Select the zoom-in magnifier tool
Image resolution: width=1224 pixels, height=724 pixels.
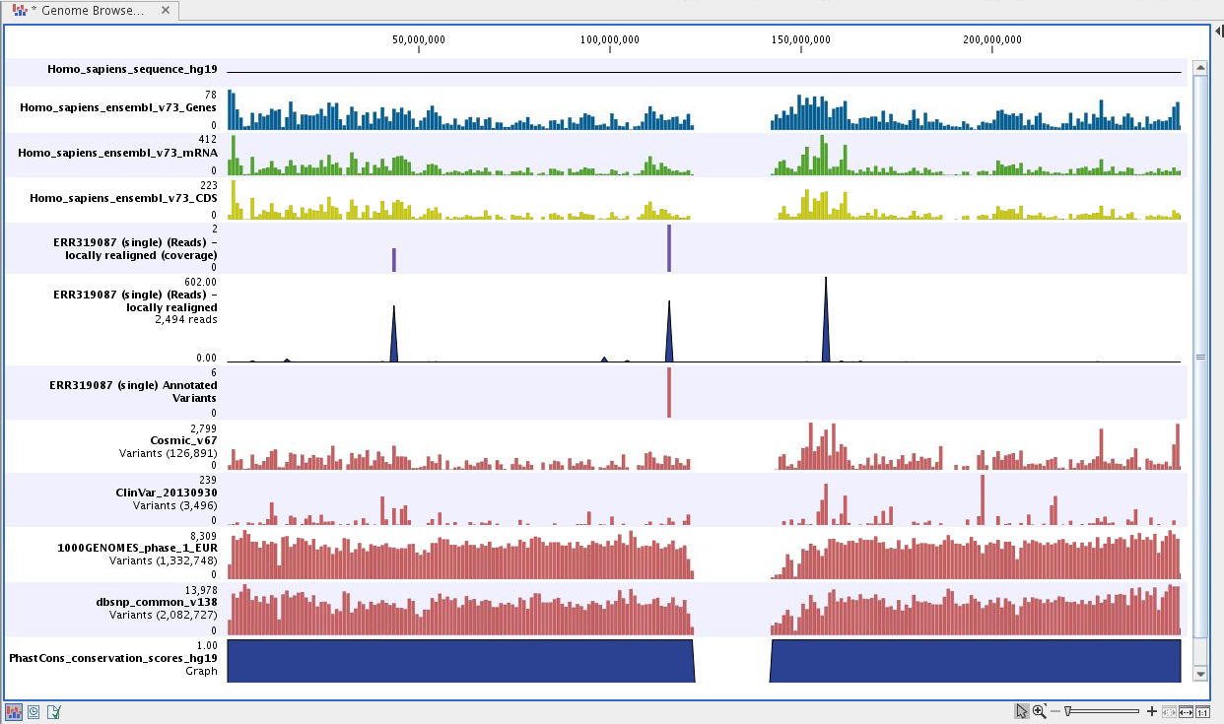point(1037,710)
